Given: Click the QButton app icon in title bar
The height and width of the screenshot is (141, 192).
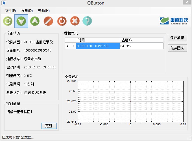Looking at the screenshot, I should click(x=4, y=3).
